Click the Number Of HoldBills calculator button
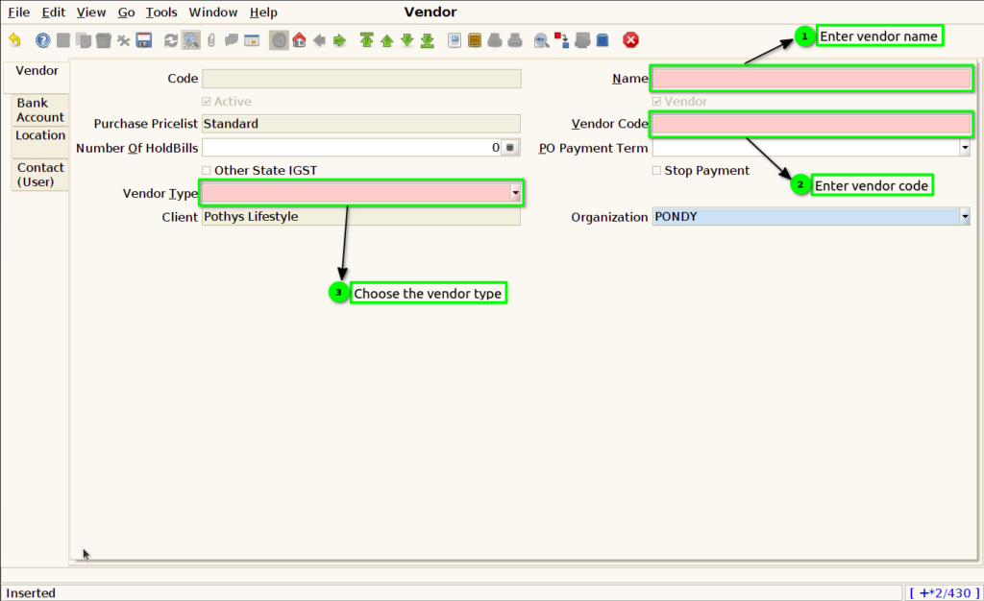 [x=510, y=148]
